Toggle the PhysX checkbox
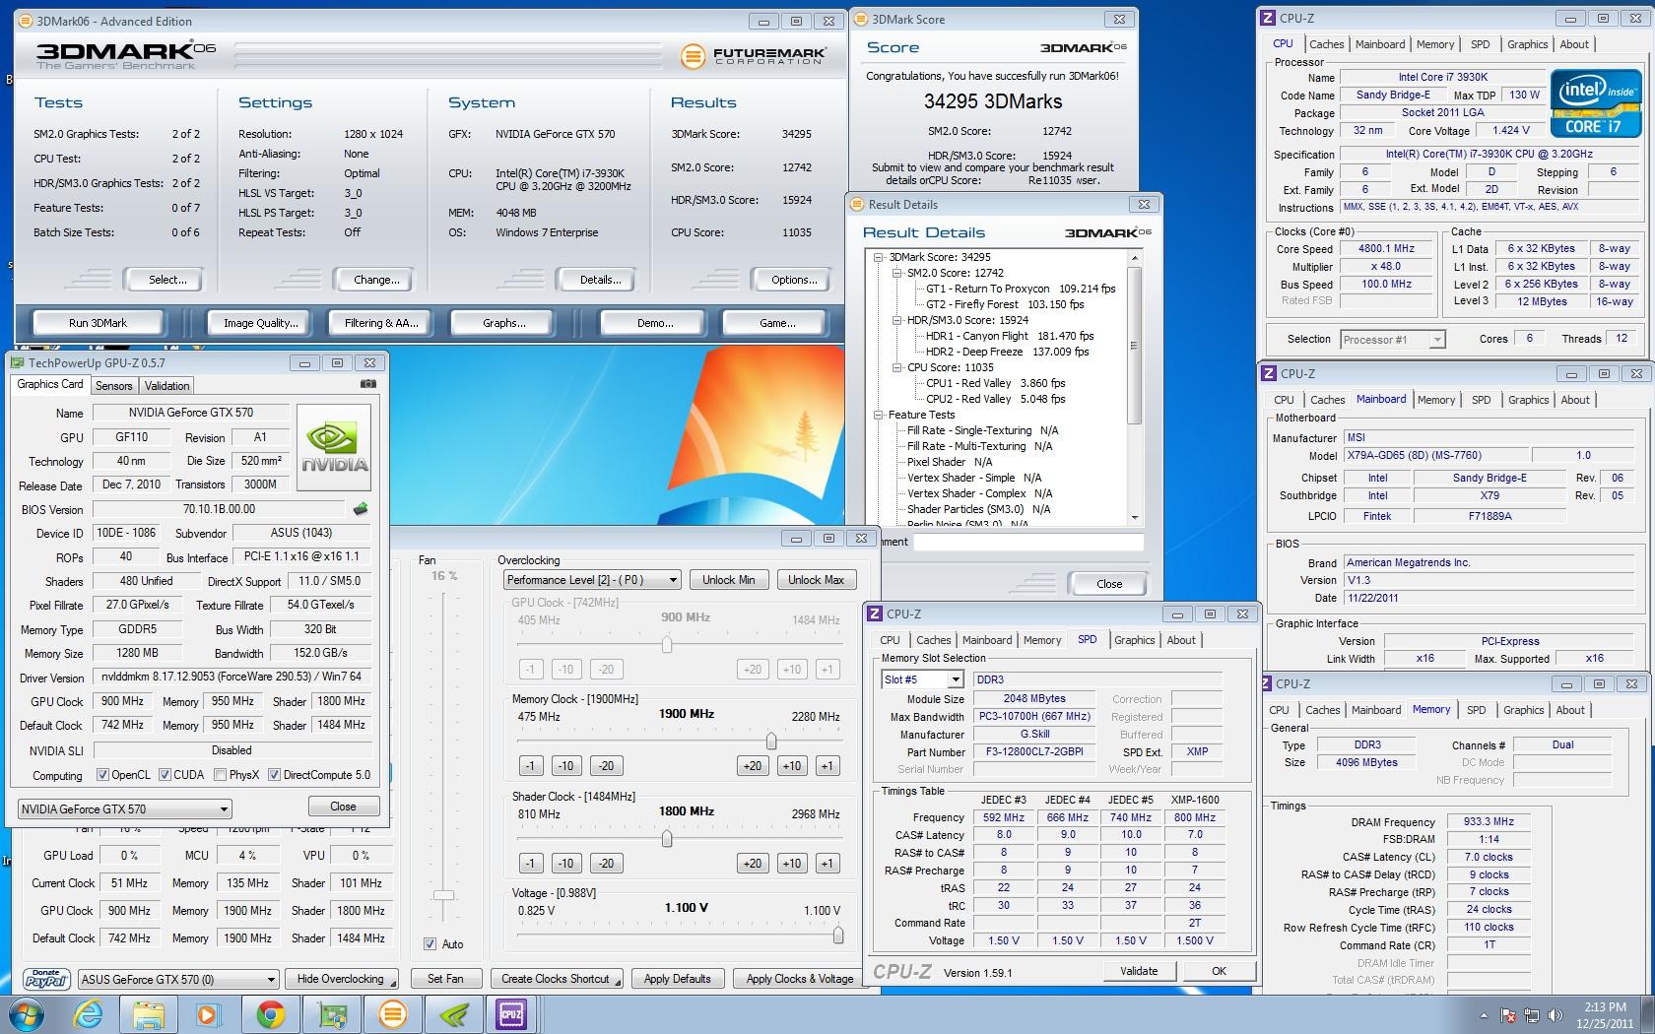 click(x=221, y=775)
